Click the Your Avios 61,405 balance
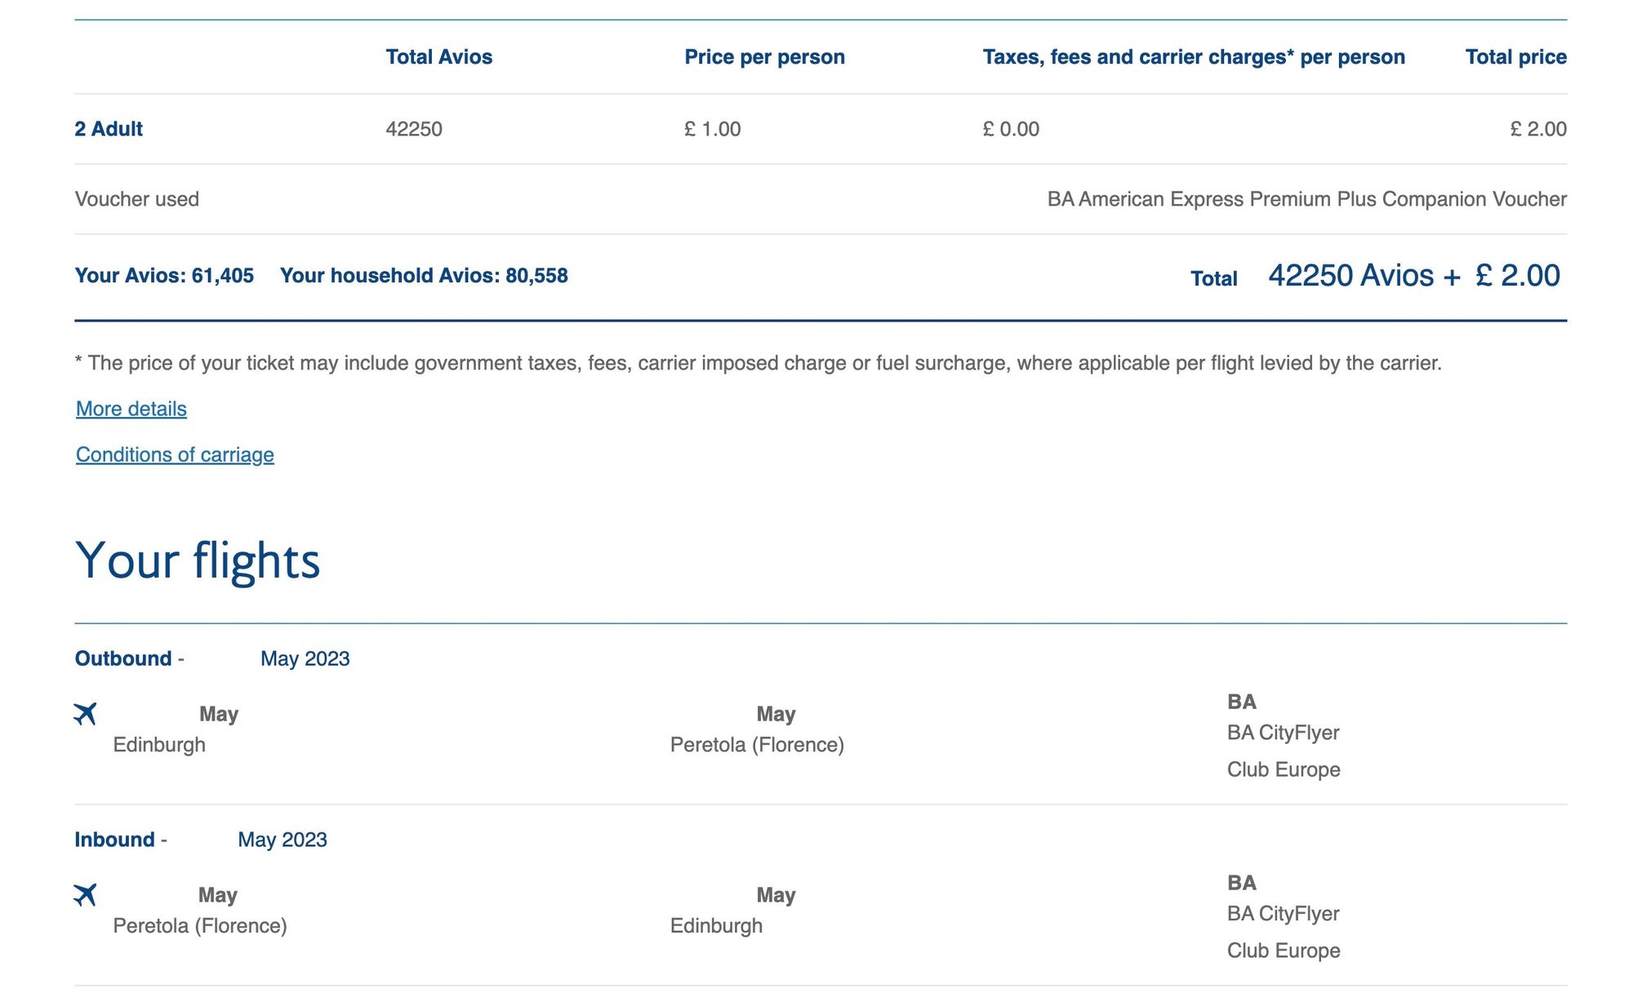 pyautogui.click(x=164, y=276)
